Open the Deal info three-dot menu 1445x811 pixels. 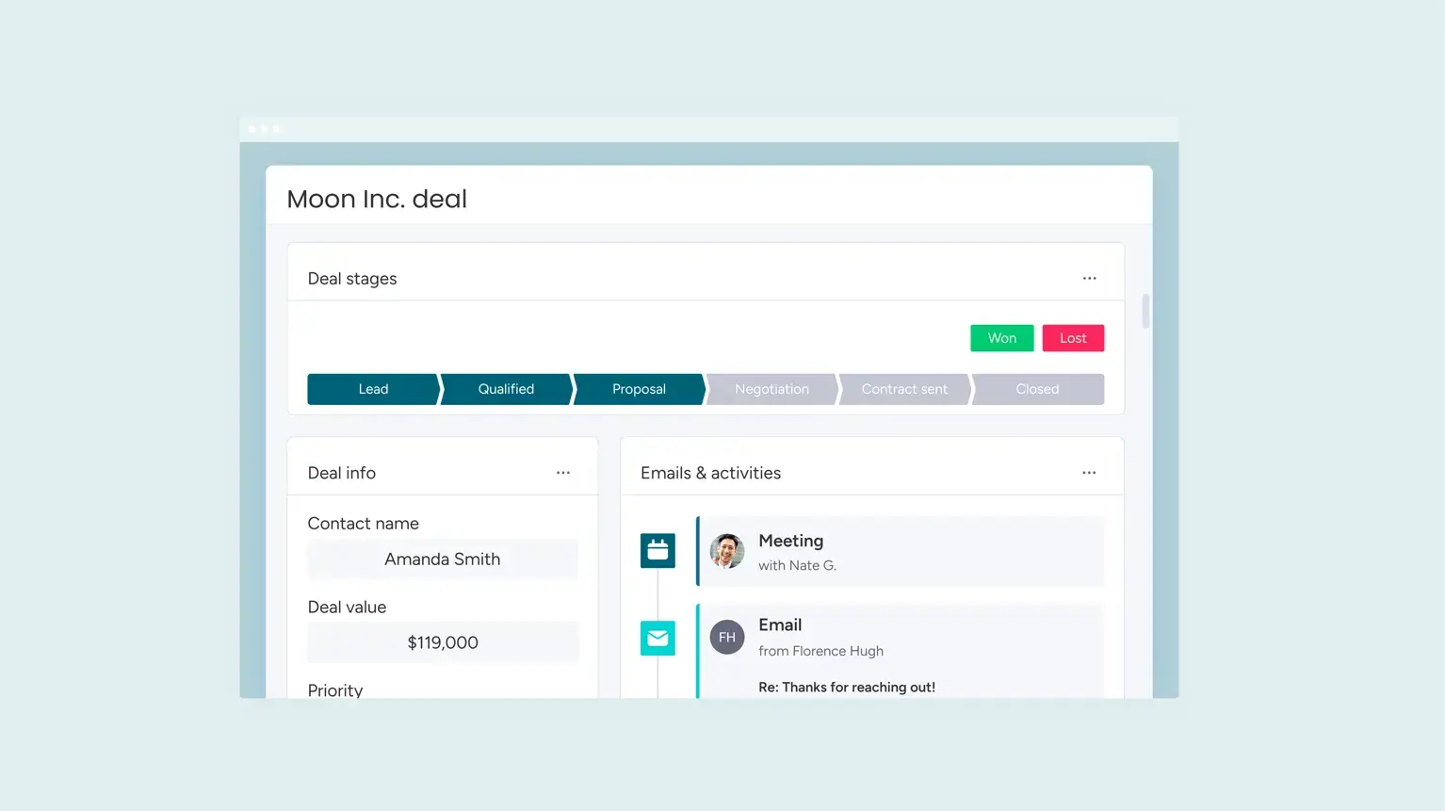click(x=563, y=473)
